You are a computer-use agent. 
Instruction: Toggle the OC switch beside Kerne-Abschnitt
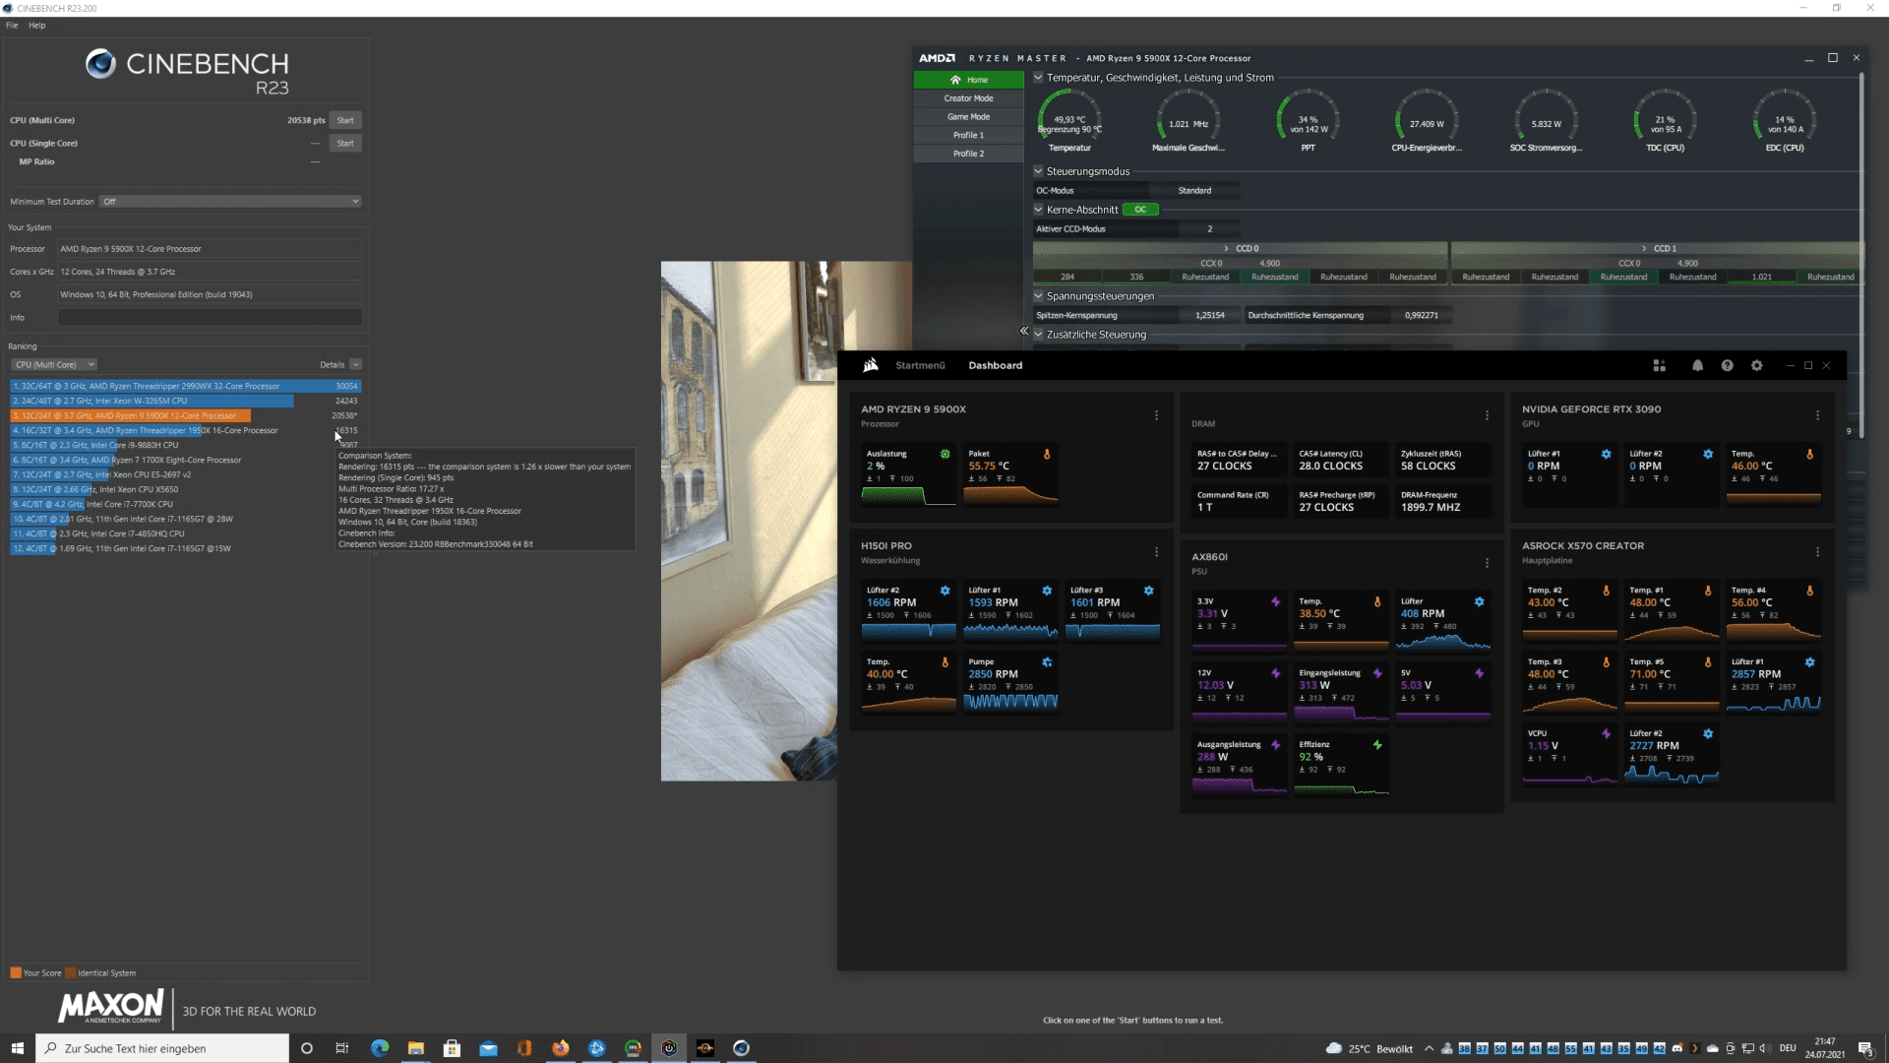[1140, 210]
